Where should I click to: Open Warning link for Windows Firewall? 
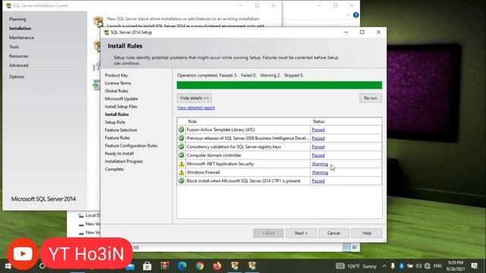point(320,172)
